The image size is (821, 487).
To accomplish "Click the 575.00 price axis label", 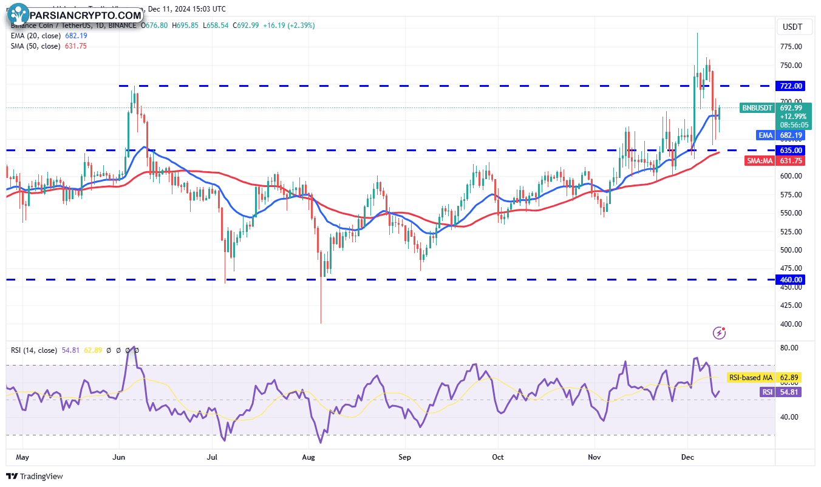I will [791, 195].
